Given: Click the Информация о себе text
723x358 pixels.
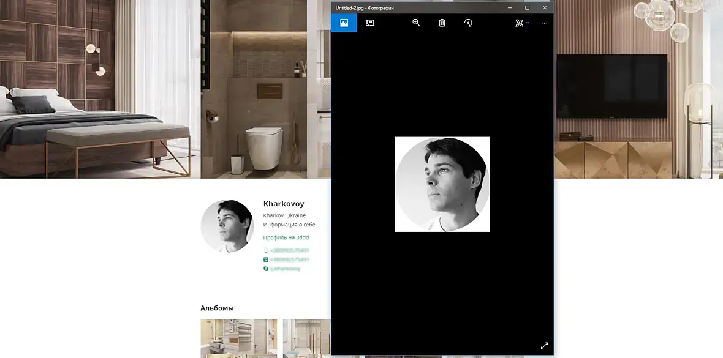Looking at the screenshot, I should point(290,225).
